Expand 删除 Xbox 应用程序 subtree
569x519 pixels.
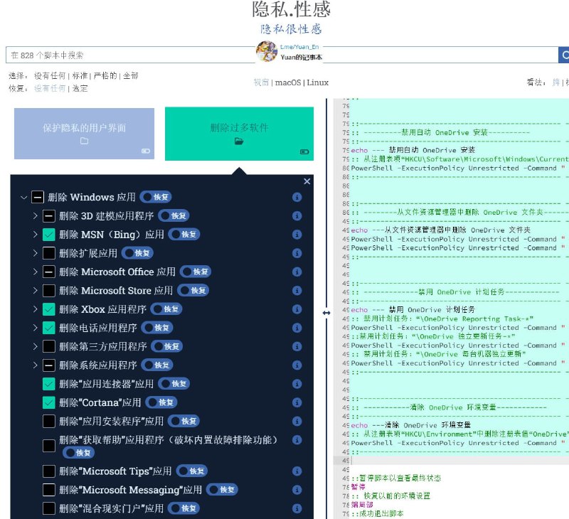[x=35, y=309]
